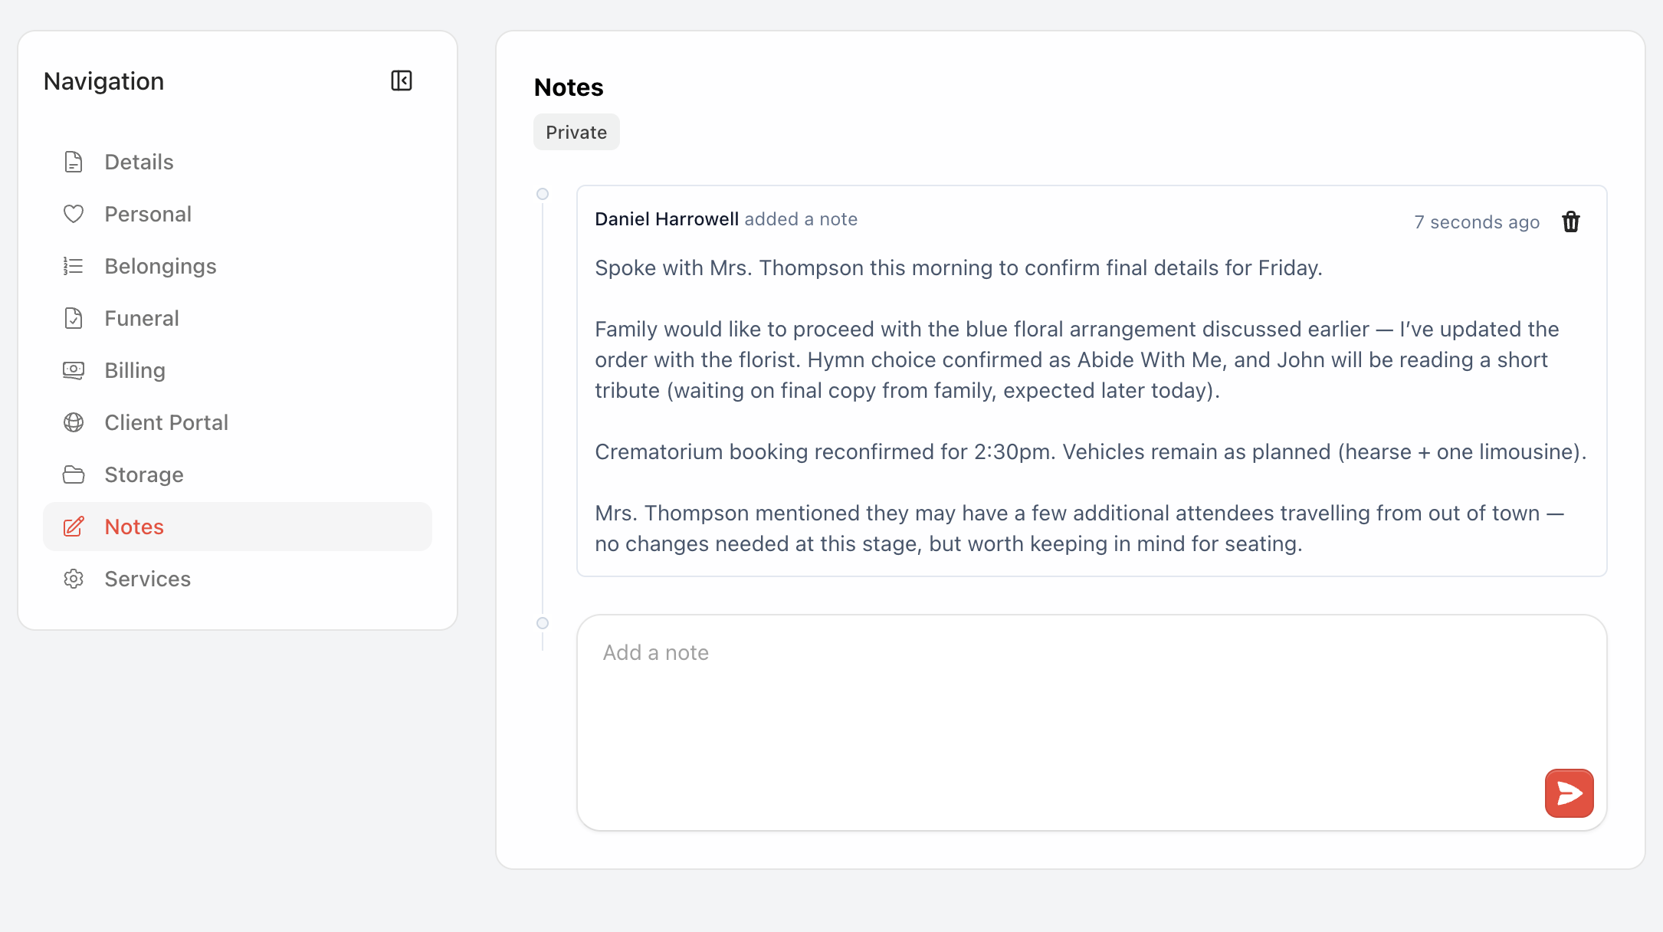Click the Client Portal globe icon
This screenshot has height=932, width=1663.
[x=74, y=422]
